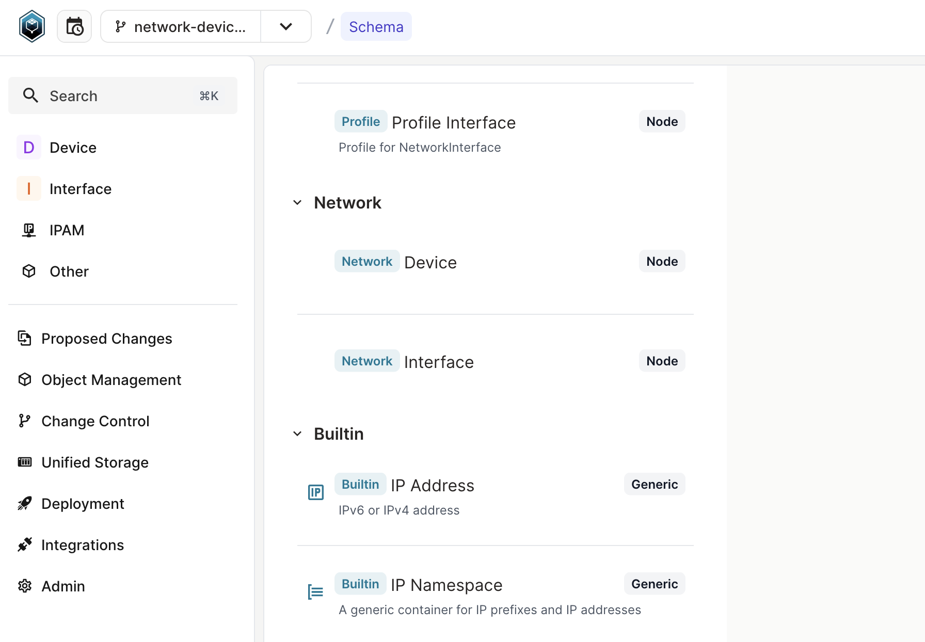Viewport: 925px width, 642px height.
Task: Open the branch selector dropdown
Action: click(x=286, y=26)
